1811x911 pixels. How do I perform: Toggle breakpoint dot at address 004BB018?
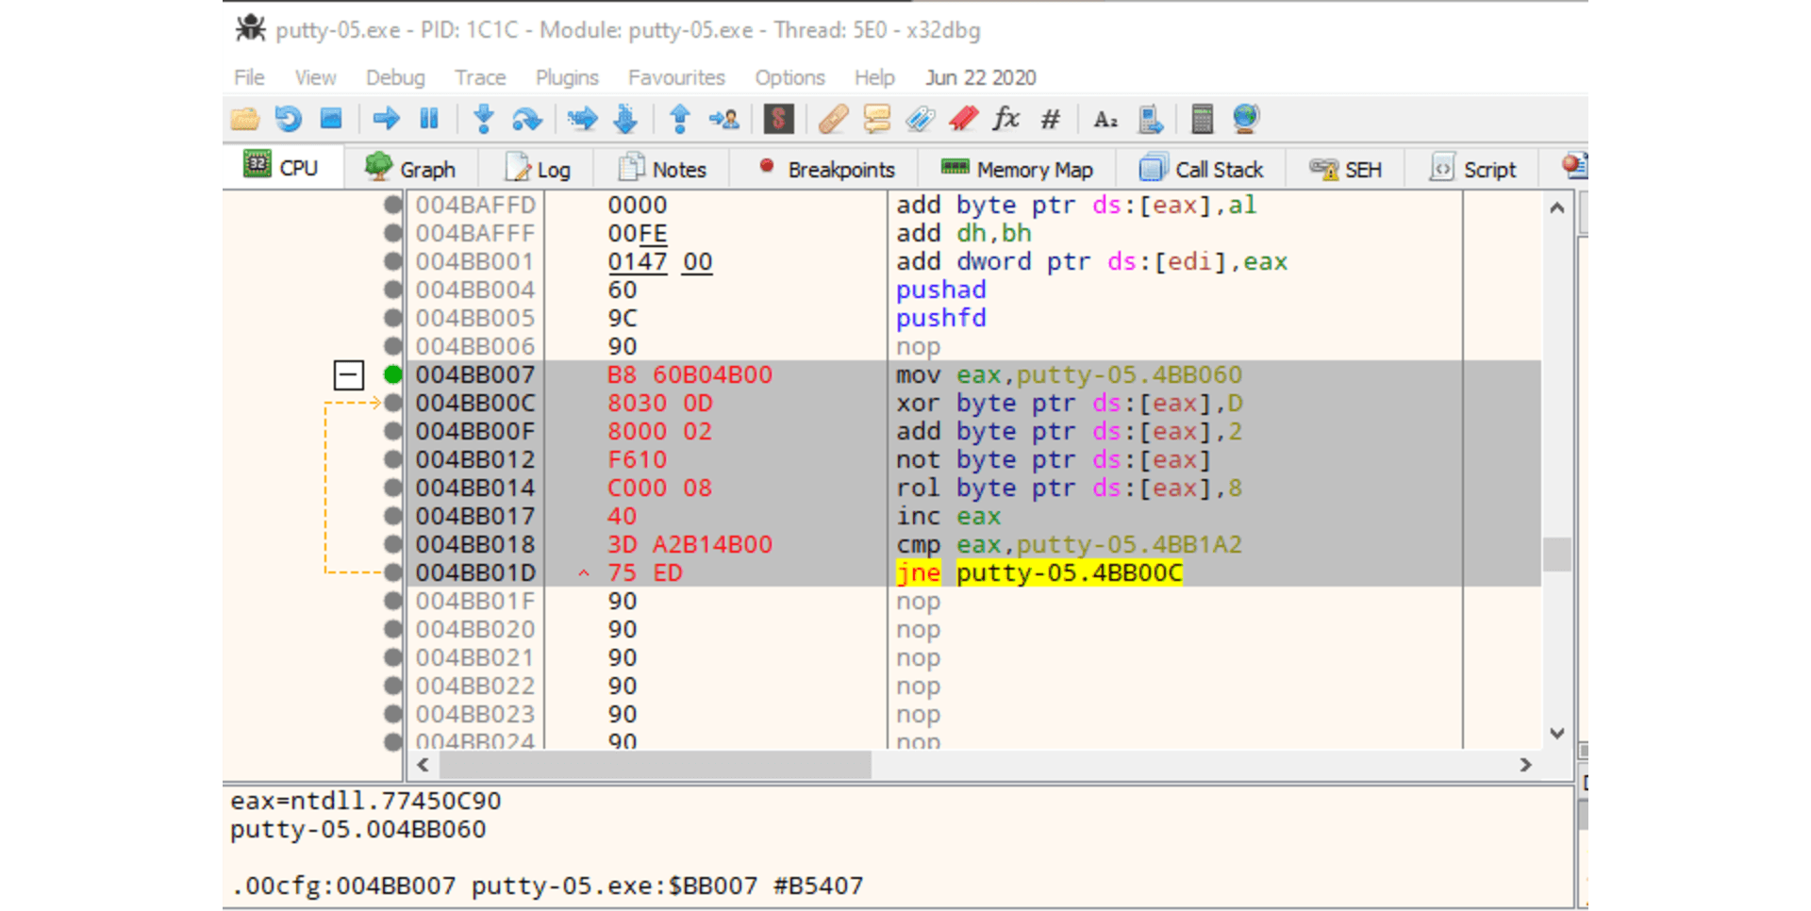coord(393,544)
